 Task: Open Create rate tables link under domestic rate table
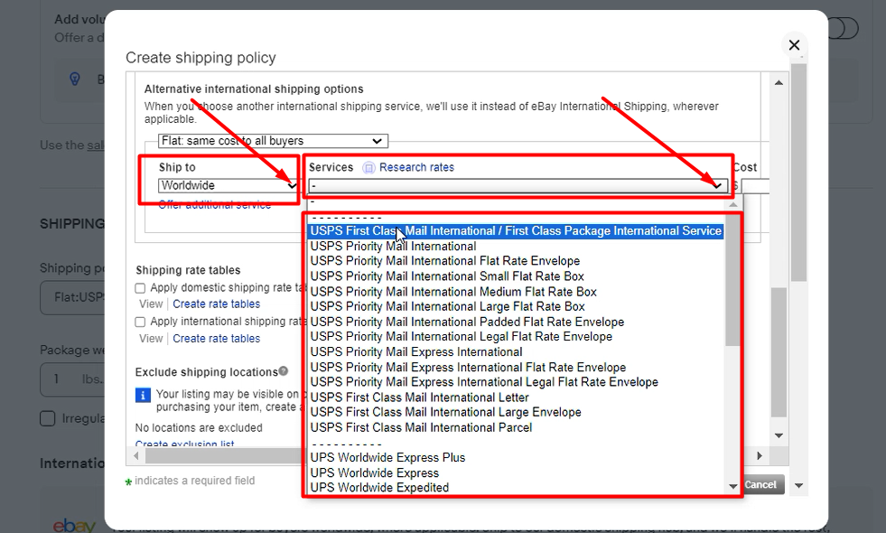coord(217,304)
